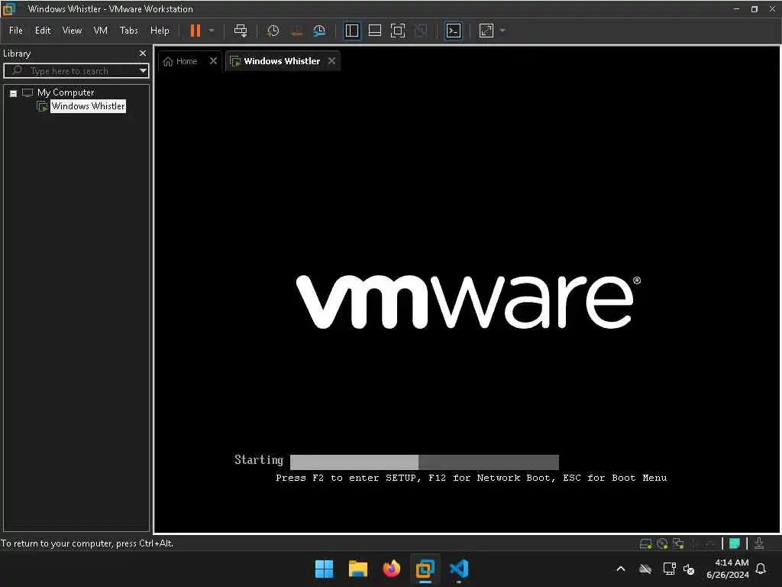Open the clock showing 4:14 AM
The height and width of the screenshot is (587, 782).
tap(728, 569)
